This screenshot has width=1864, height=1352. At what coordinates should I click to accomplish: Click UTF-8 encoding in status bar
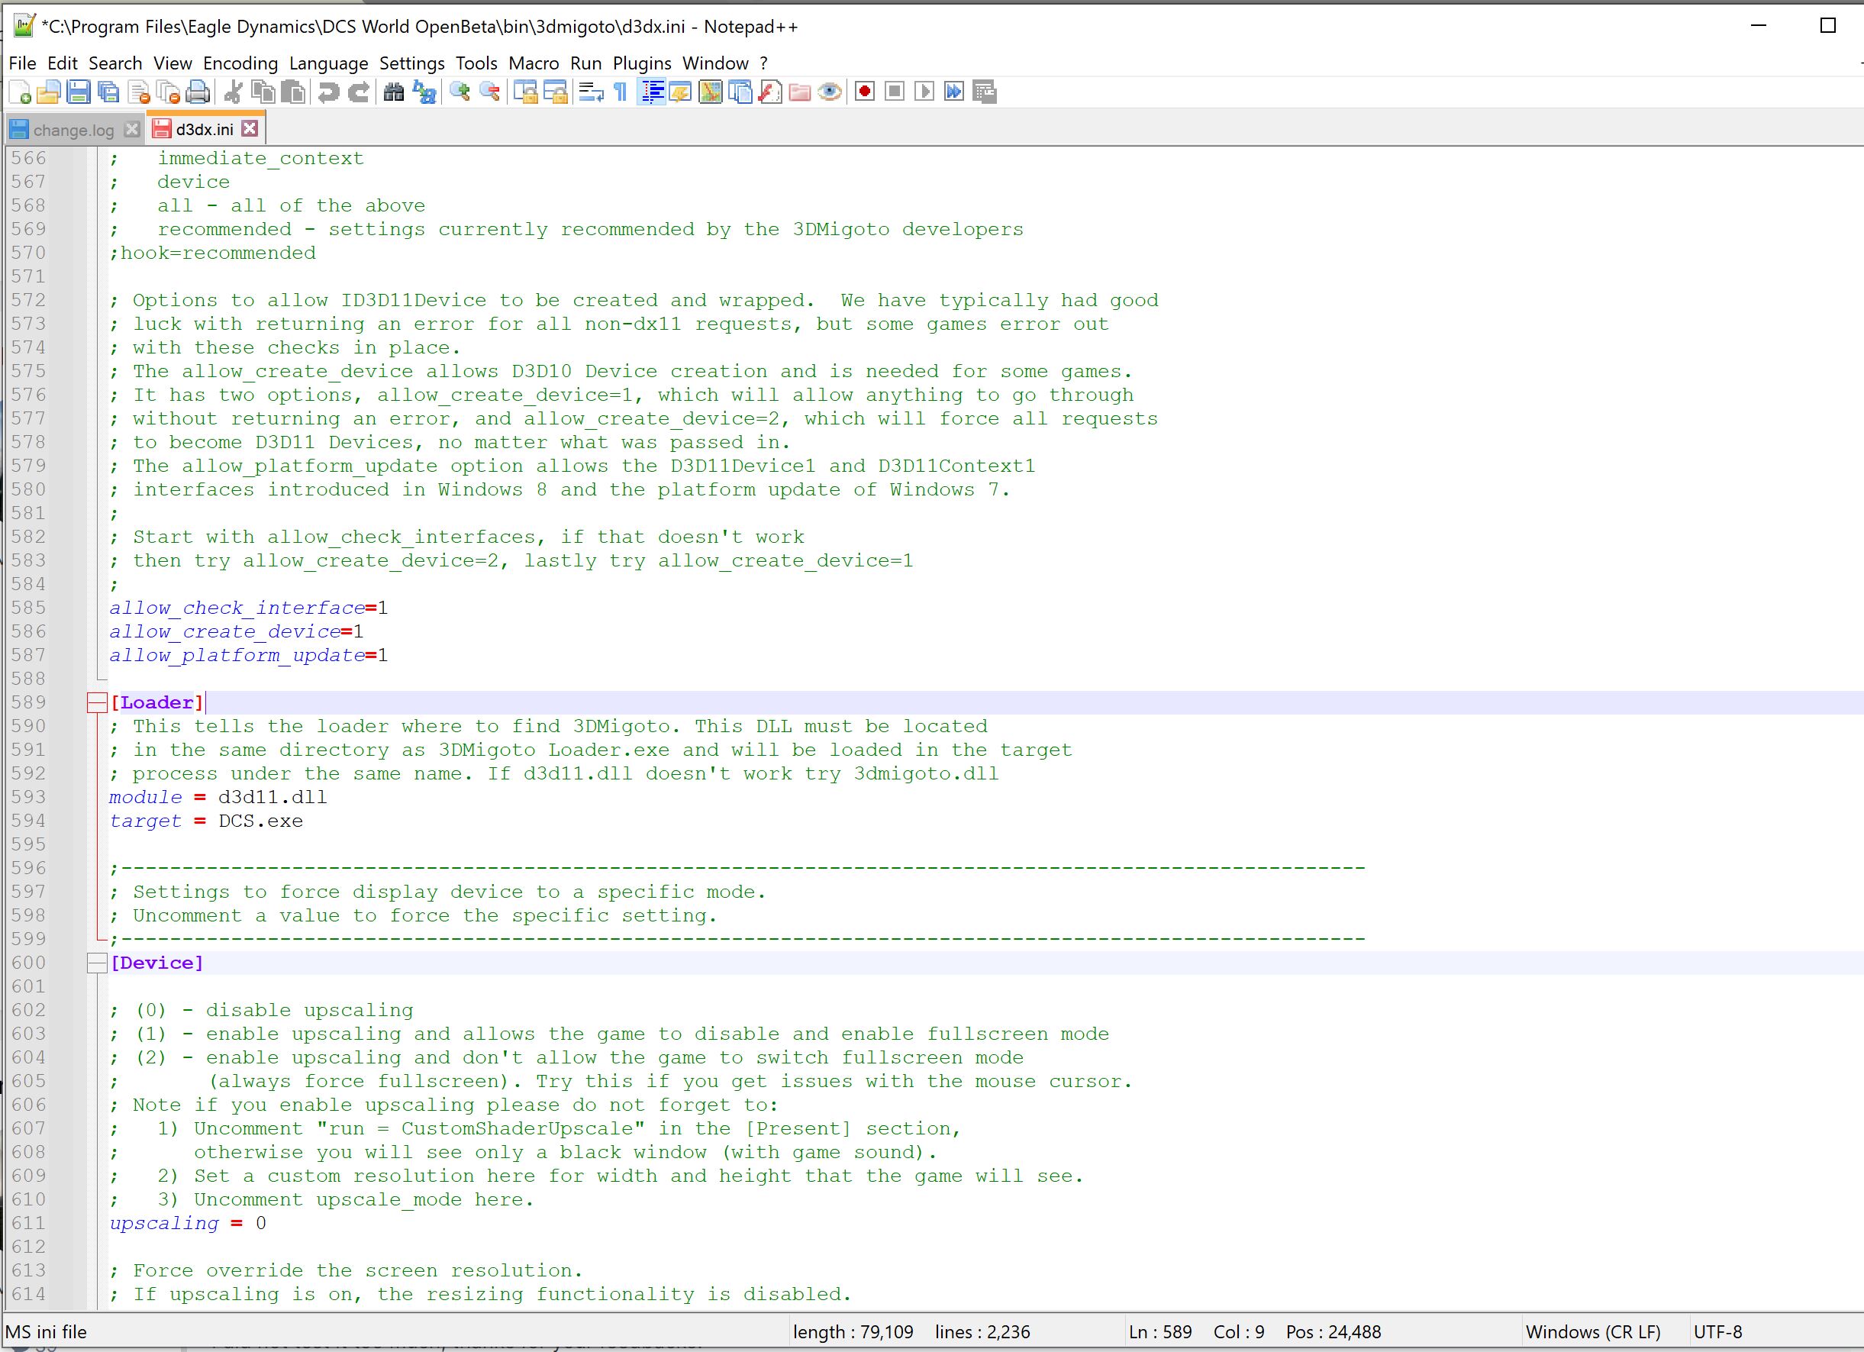click(1717, 1332)
